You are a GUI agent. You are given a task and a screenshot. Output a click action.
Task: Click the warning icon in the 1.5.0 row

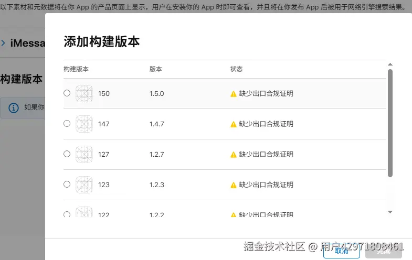[234, 94]
